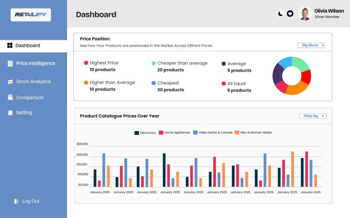This screenshot has width=350, height=218.
Task: Click Olivia Wilson's profile name
Action: click(x=329, y=11)
